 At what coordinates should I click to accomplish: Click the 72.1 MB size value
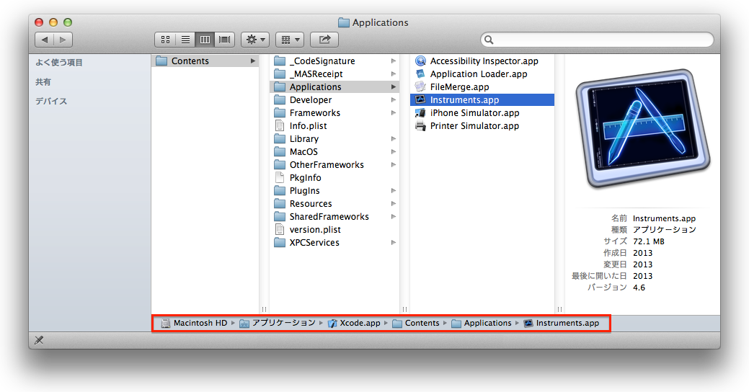pos(649,241)
